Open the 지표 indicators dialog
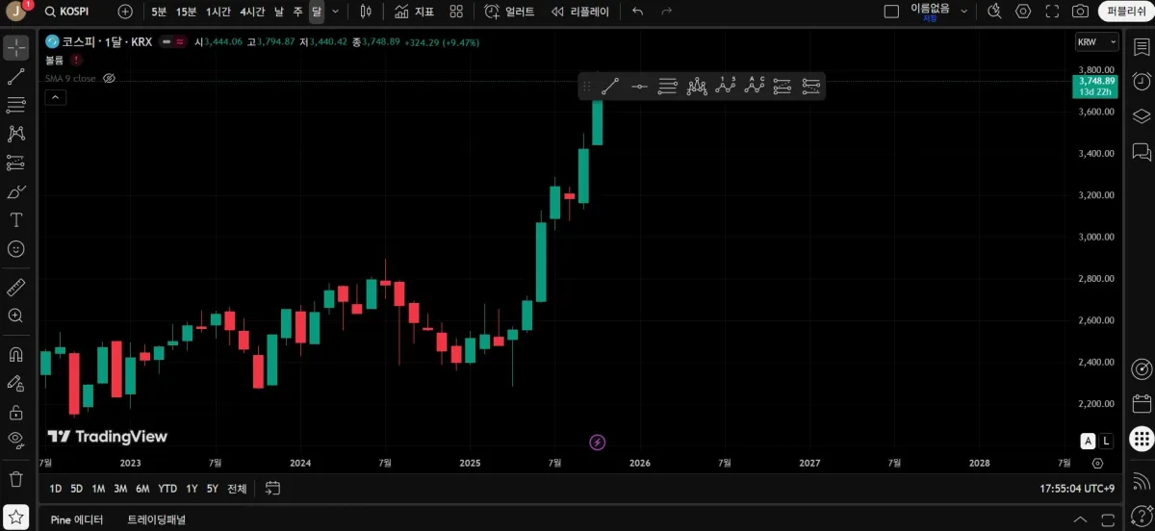 coord(415,12)
